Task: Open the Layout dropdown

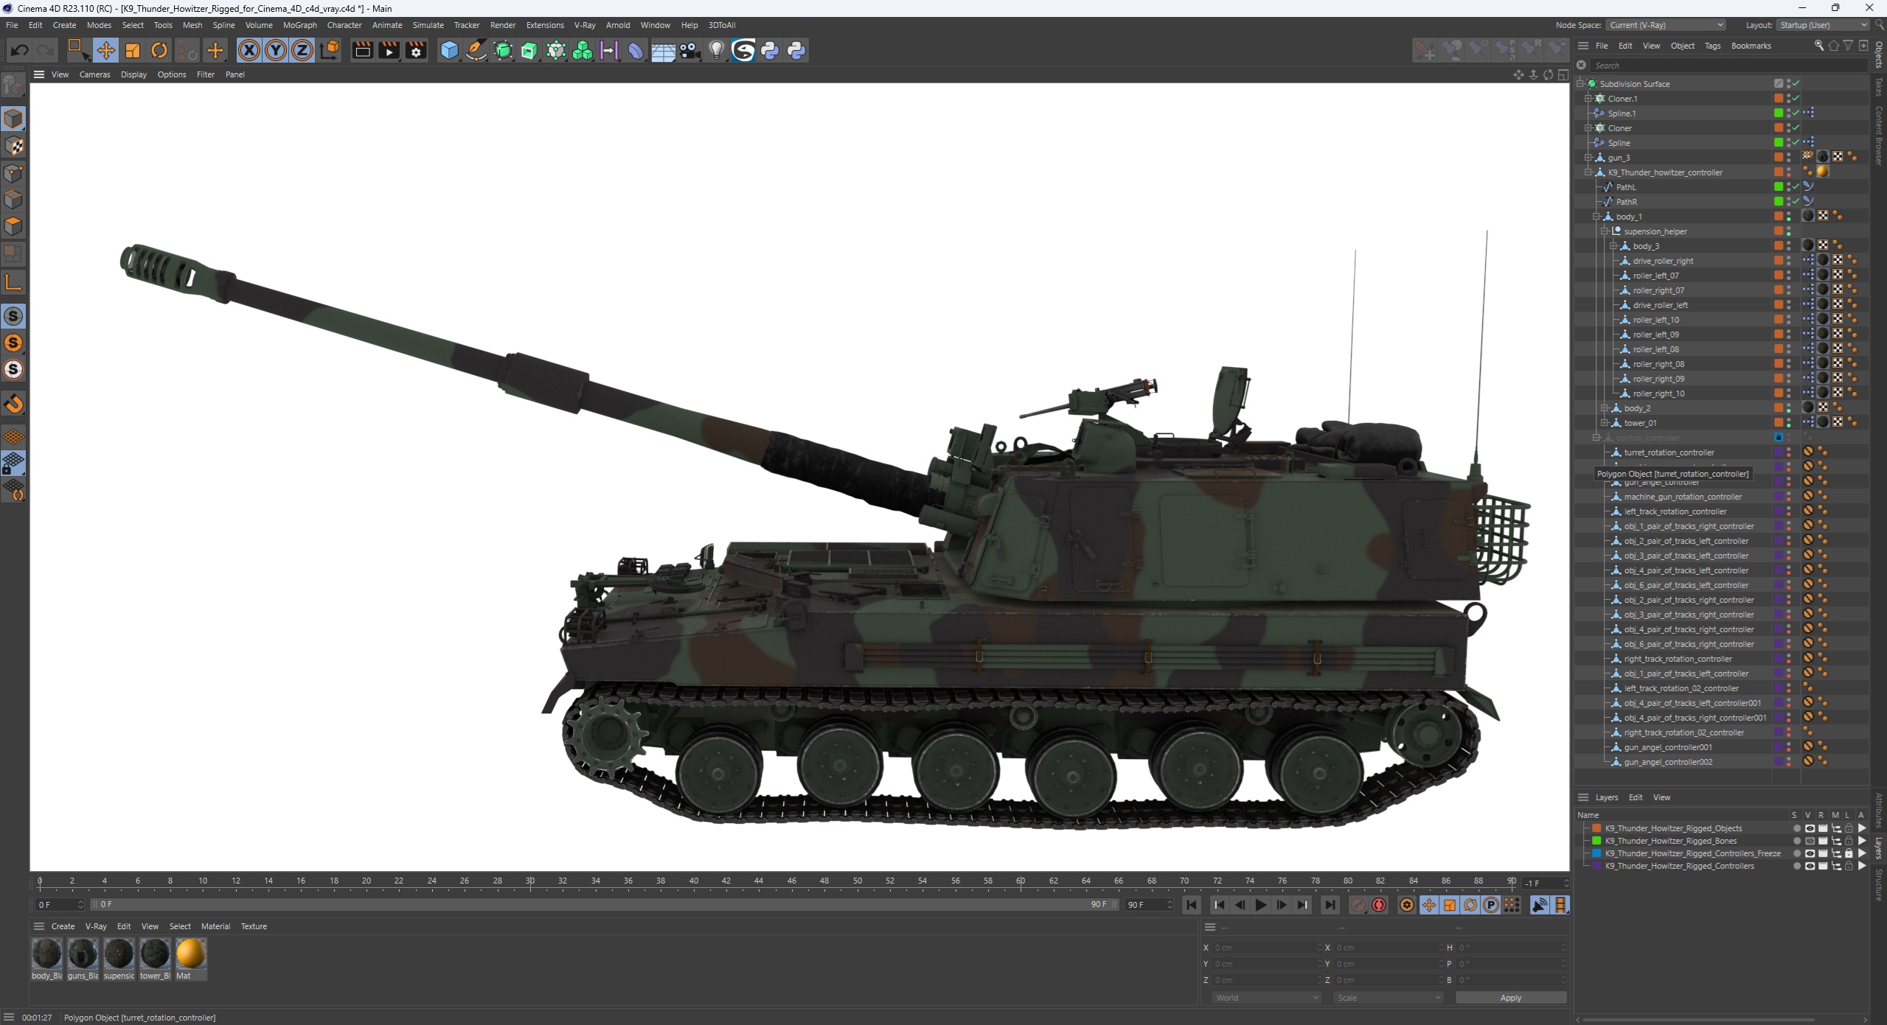Action: [x=1822, y=25]
